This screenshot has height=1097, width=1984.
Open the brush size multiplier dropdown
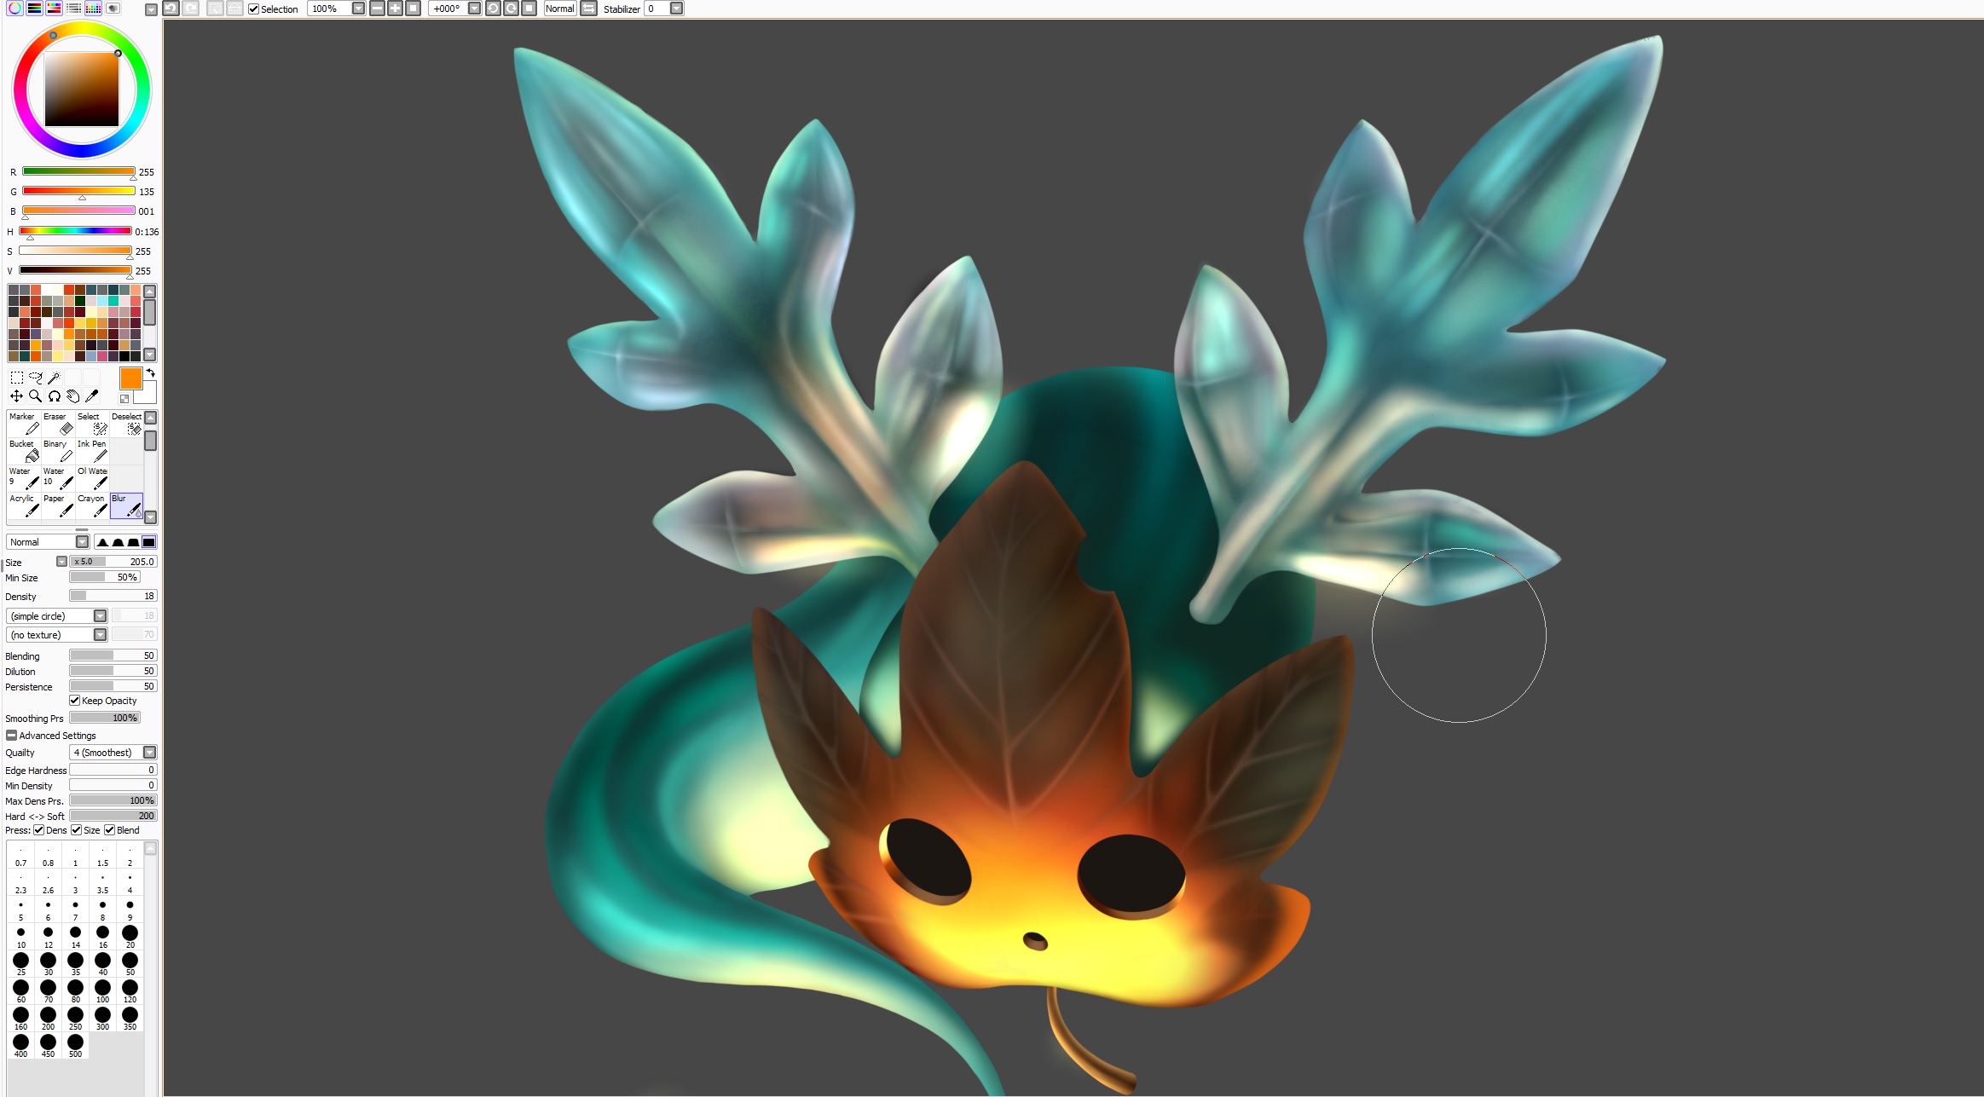61,562
